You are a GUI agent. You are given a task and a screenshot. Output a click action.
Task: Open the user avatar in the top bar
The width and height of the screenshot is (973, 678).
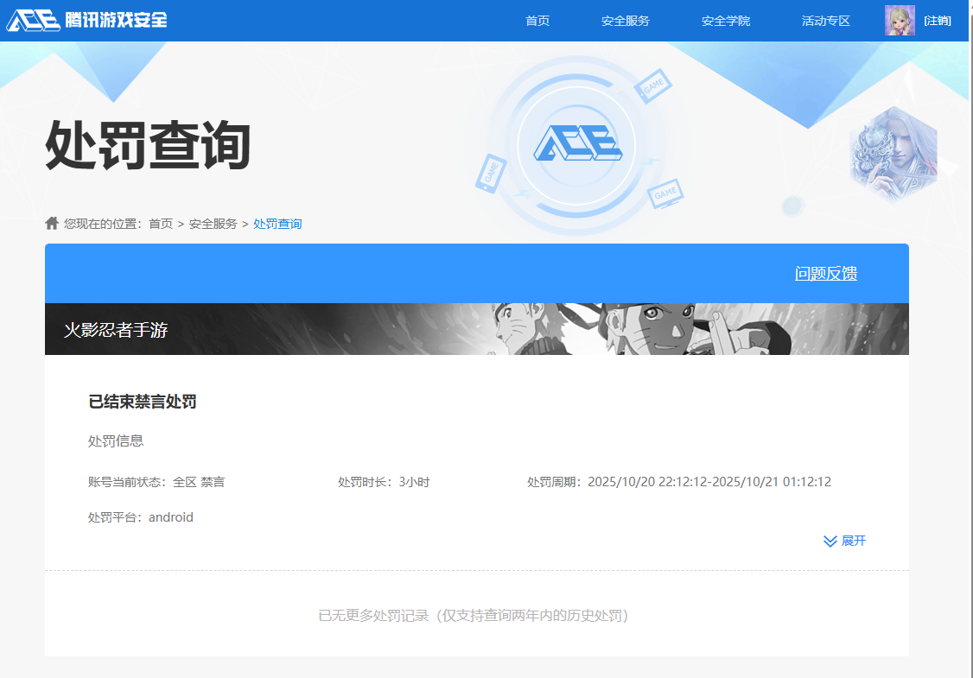[900, 20]
